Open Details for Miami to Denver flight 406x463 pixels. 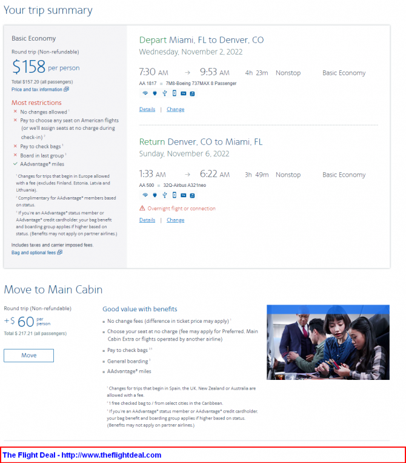[147, 109]
